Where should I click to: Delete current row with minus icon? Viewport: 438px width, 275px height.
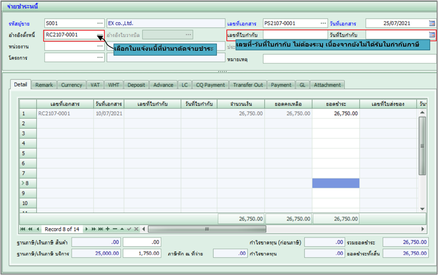114,229
